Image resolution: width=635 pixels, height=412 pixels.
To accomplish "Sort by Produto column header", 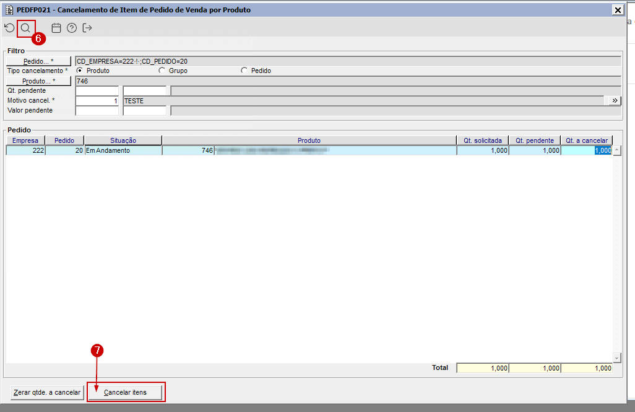I will tap(309, 140).
